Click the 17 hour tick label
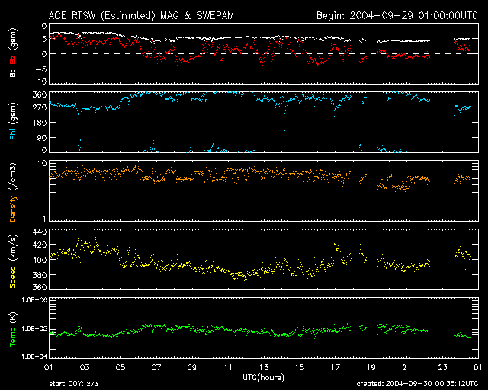 tap(335, 368)
